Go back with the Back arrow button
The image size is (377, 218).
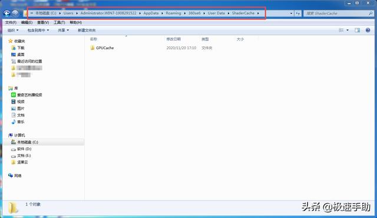[6, 13]
